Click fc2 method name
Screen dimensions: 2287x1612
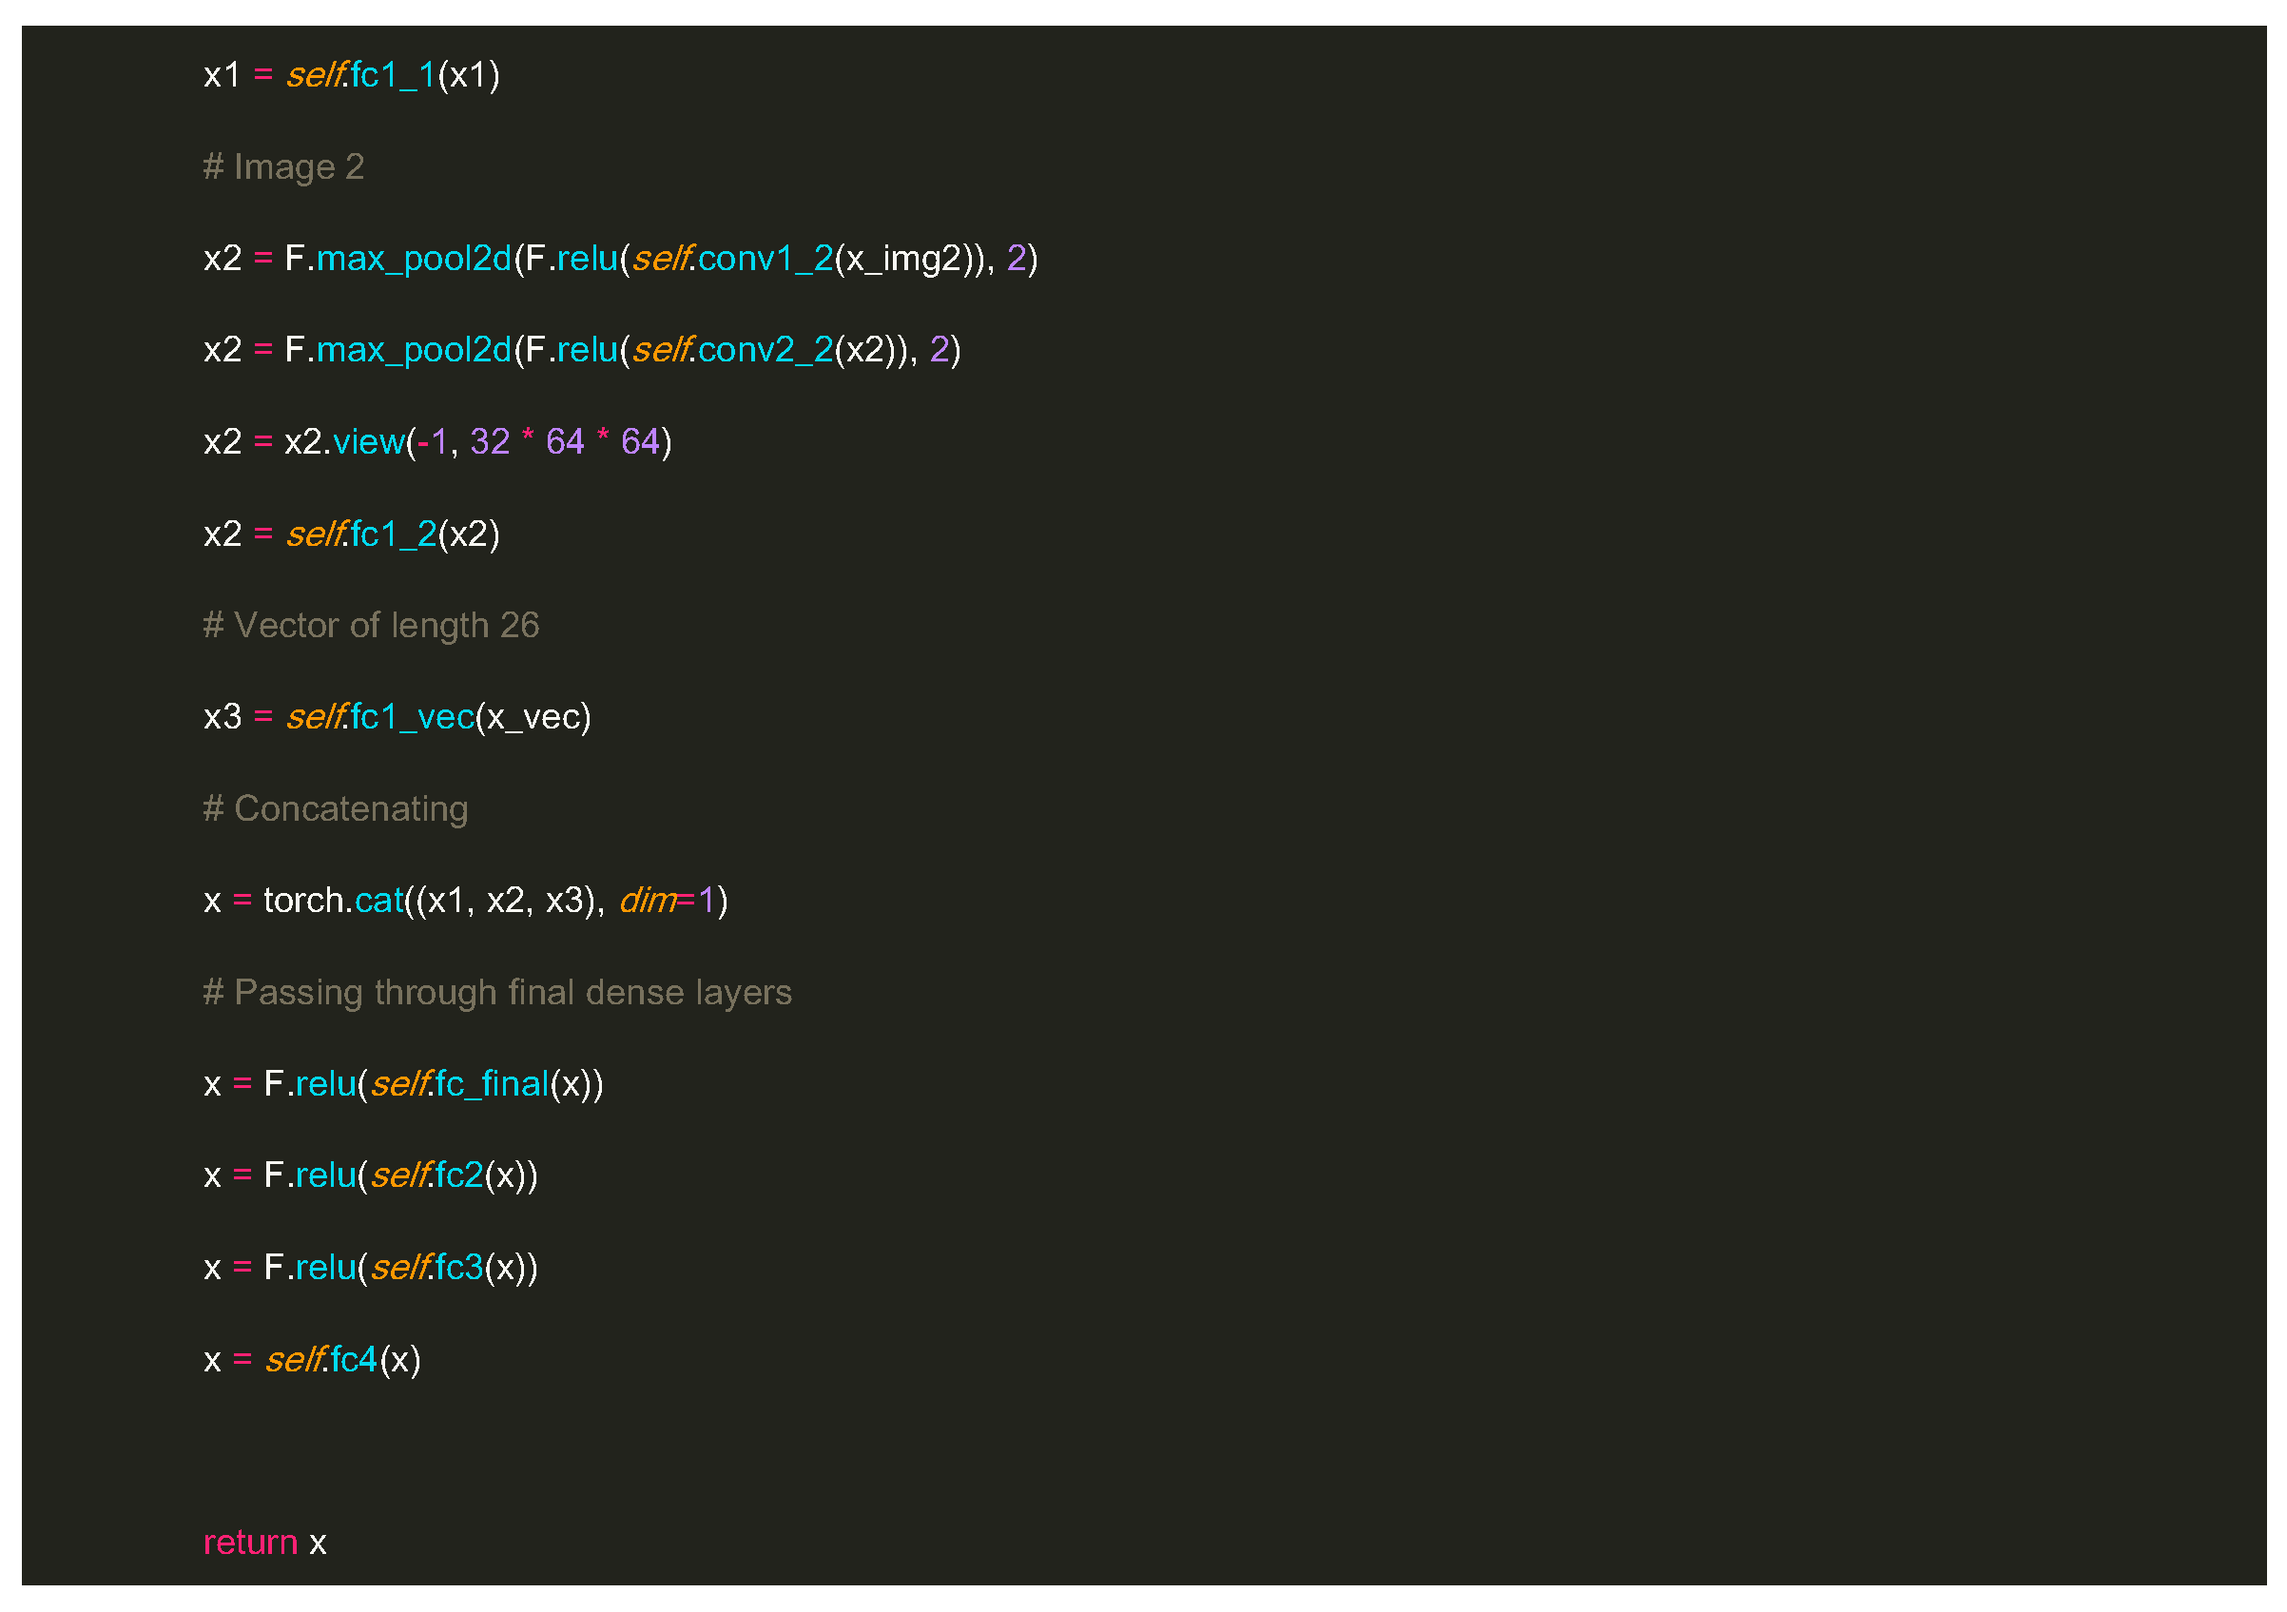[x=459, y=1175]
